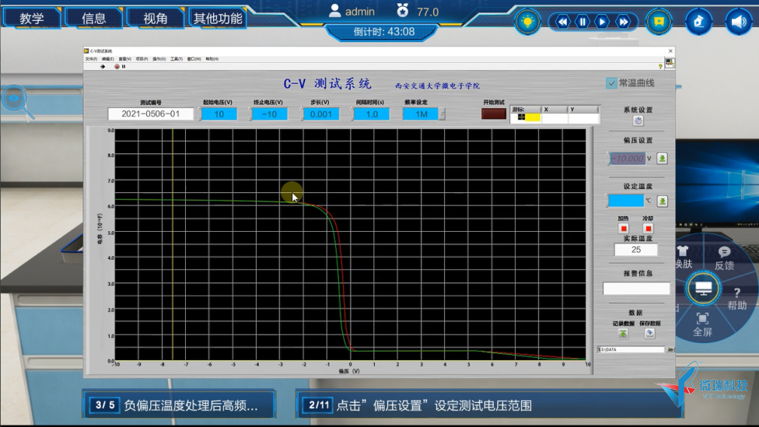Click the cursor Y value cell

pyautogui.click(x=583, y=117)
